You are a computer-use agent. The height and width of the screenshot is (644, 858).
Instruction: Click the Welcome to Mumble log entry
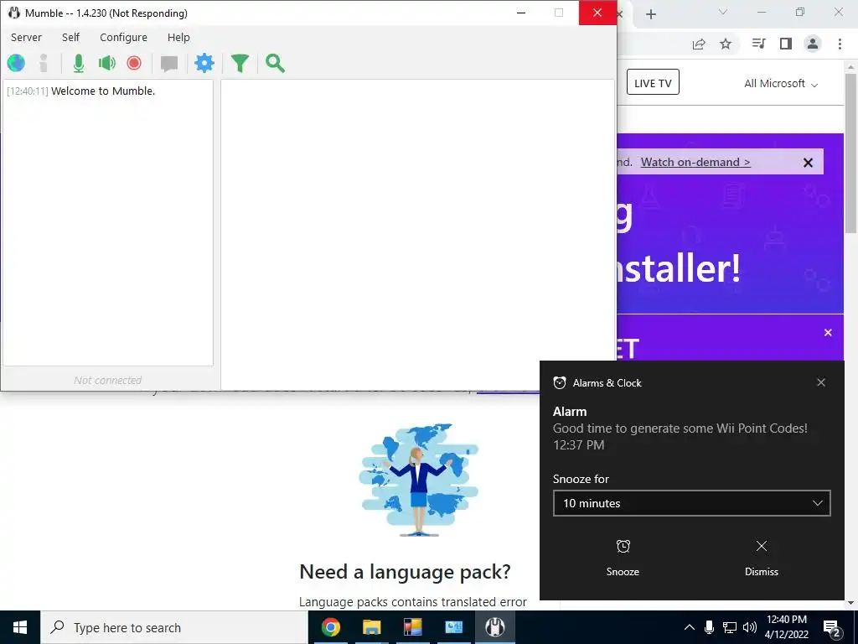[x=81, y=91]
